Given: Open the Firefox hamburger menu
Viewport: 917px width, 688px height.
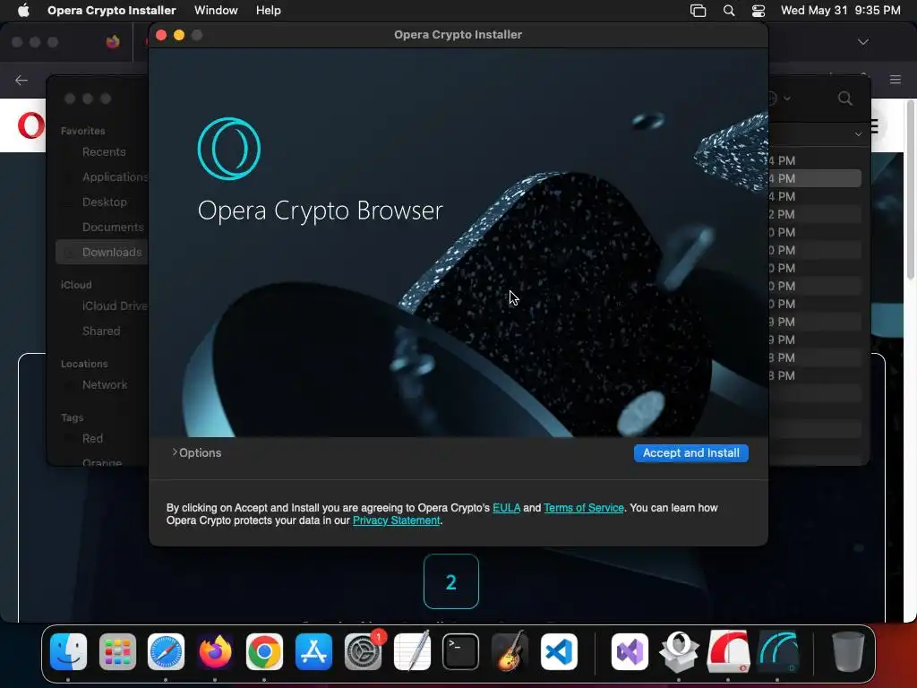Looking at the screenshot, I should click(x=895, y=80).
